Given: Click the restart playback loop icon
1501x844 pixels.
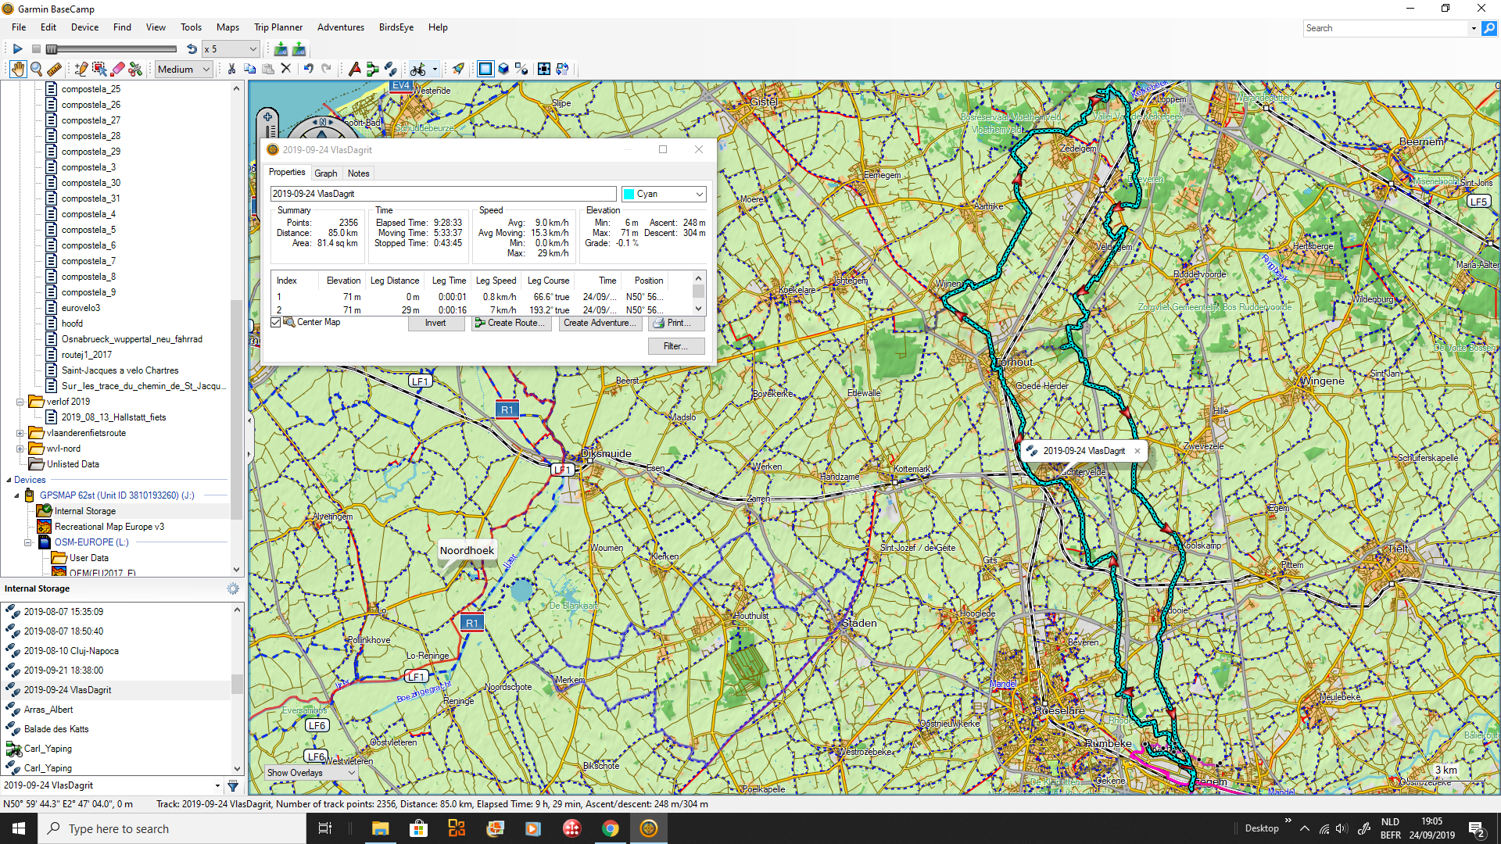Looking at the screenshot, I should pos(192,48).
